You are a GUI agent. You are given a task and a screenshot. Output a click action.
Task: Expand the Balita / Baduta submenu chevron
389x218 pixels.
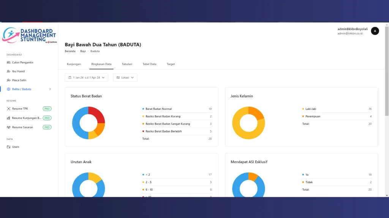(50, 89)
